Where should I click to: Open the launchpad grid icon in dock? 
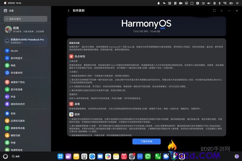click(x=60, y=157)
